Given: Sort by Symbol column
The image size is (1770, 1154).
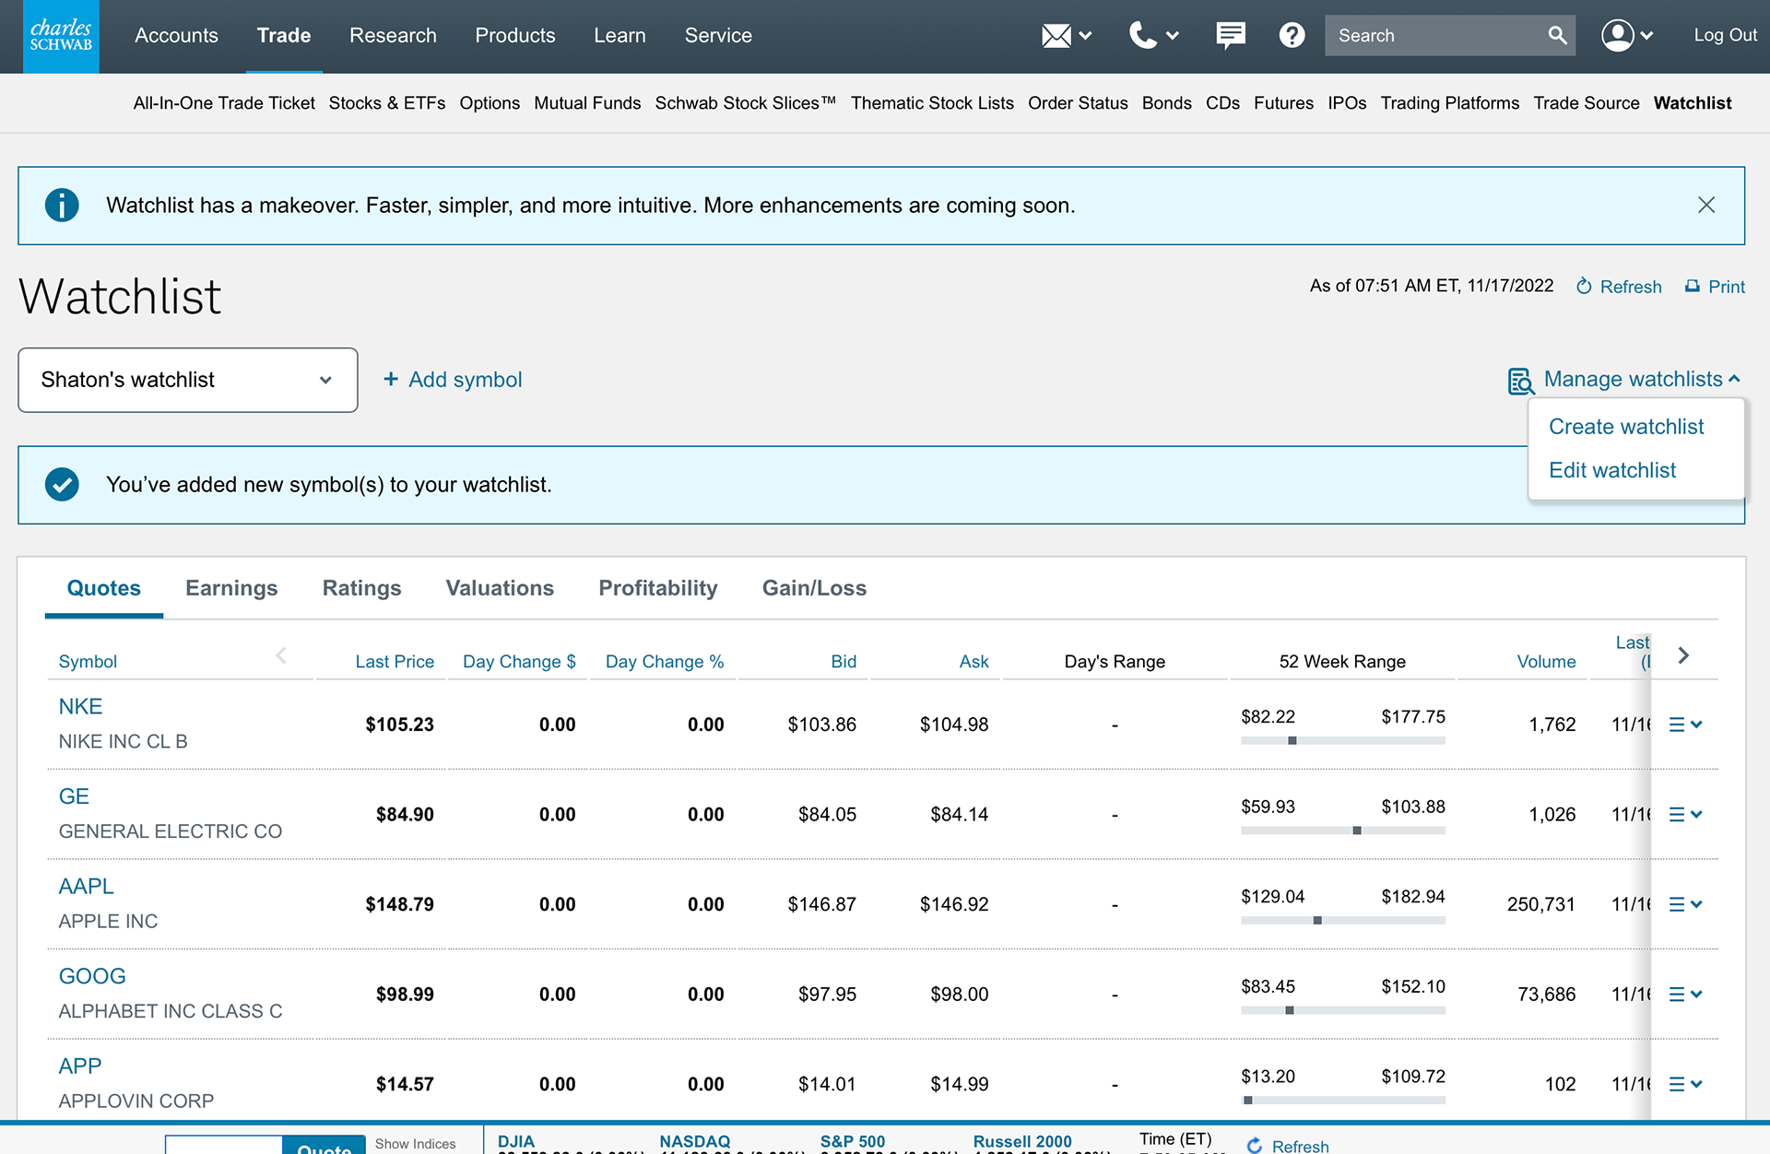Looking at the screenshot, I should [88, 662].
